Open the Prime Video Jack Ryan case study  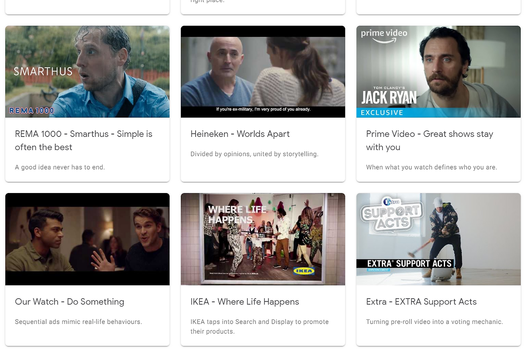[429, 141]
